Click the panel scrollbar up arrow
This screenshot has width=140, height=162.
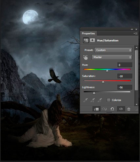tap(136, 47)
